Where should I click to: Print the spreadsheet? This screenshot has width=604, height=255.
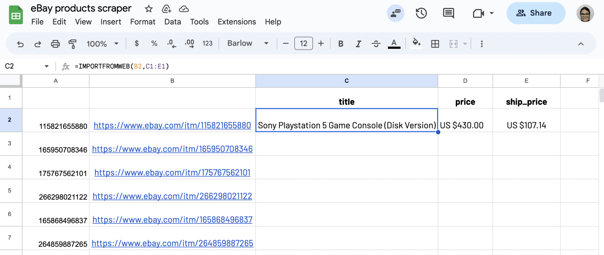pyautogui.click(x=55, y=44)
